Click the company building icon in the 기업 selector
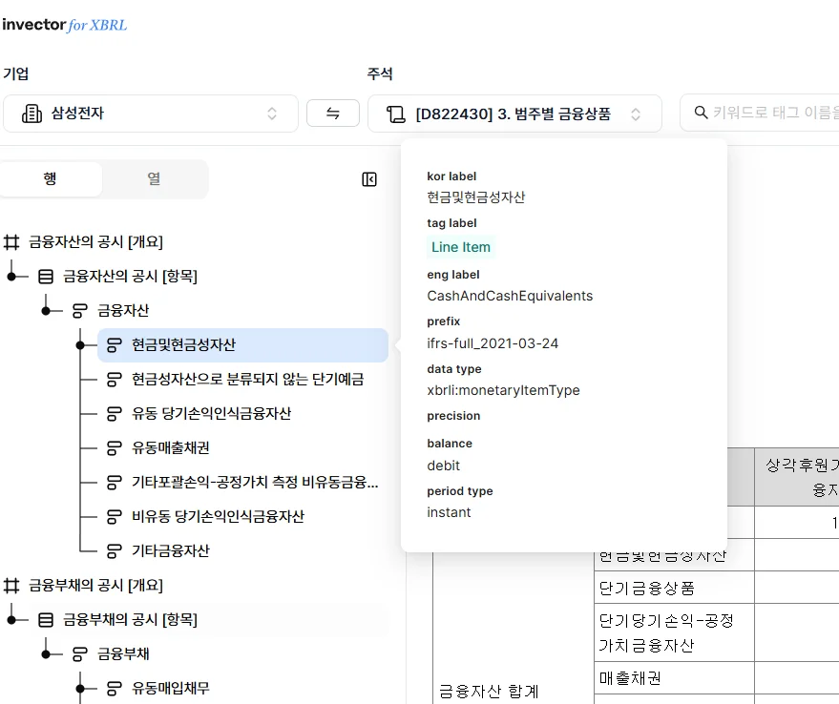 30,113
